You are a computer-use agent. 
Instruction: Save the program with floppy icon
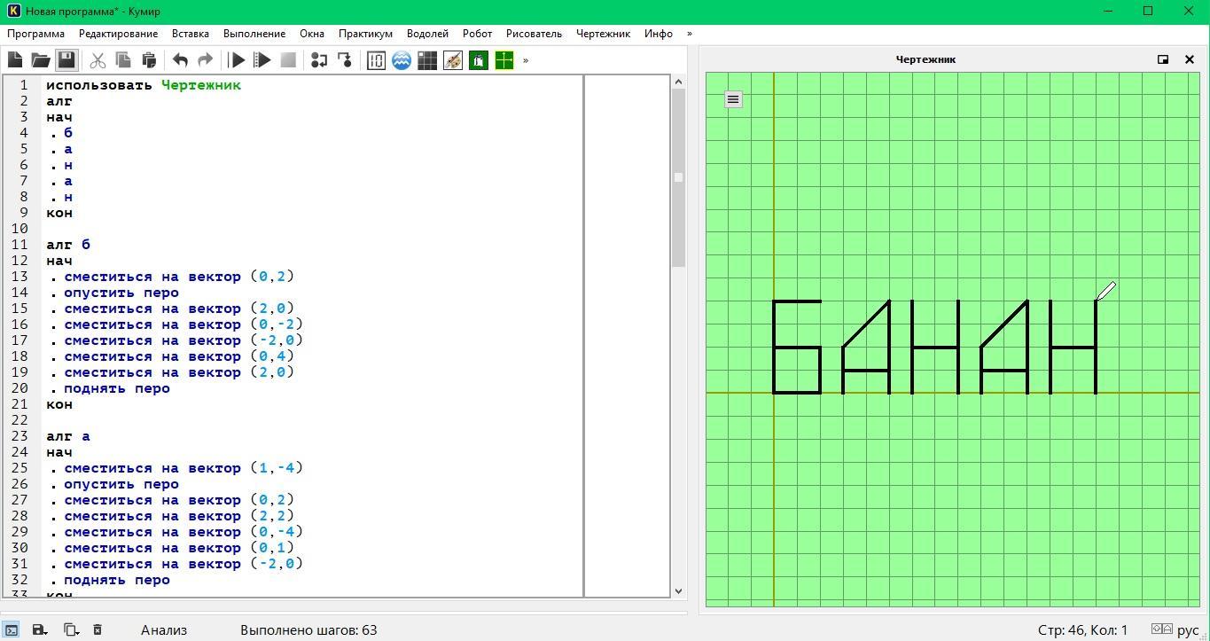coord(66,60)
